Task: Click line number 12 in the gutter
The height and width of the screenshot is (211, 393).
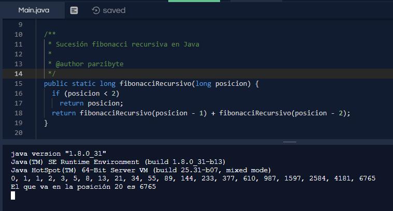Action: [x=18, y=54]
